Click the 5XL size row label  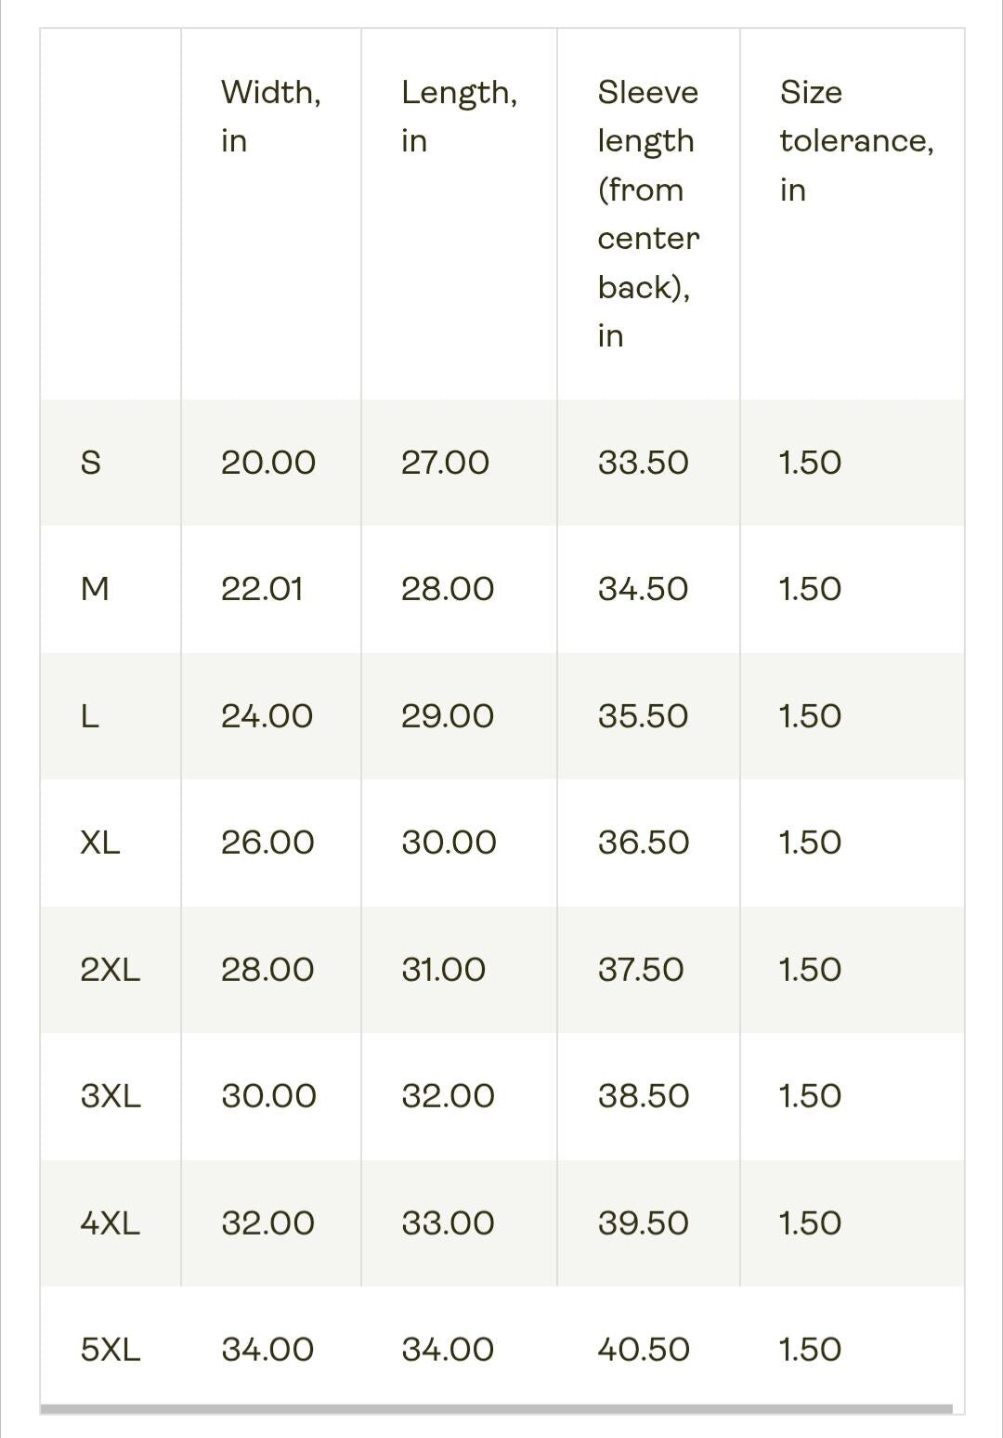pyautogui.click(x=111, y=1350)
